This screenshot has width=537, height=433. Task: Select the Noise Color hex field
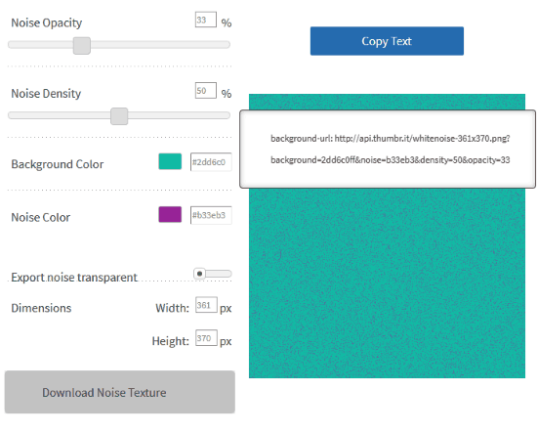click(211, 215)
